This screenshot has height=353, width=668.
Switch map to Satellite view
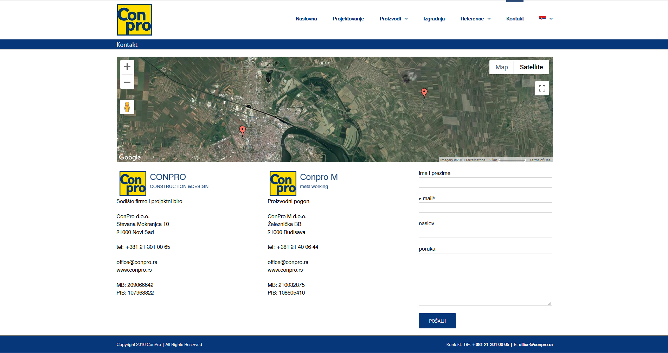tap(531, 67)
